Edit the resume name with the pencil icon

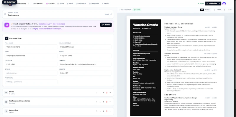tap(111, 14)
